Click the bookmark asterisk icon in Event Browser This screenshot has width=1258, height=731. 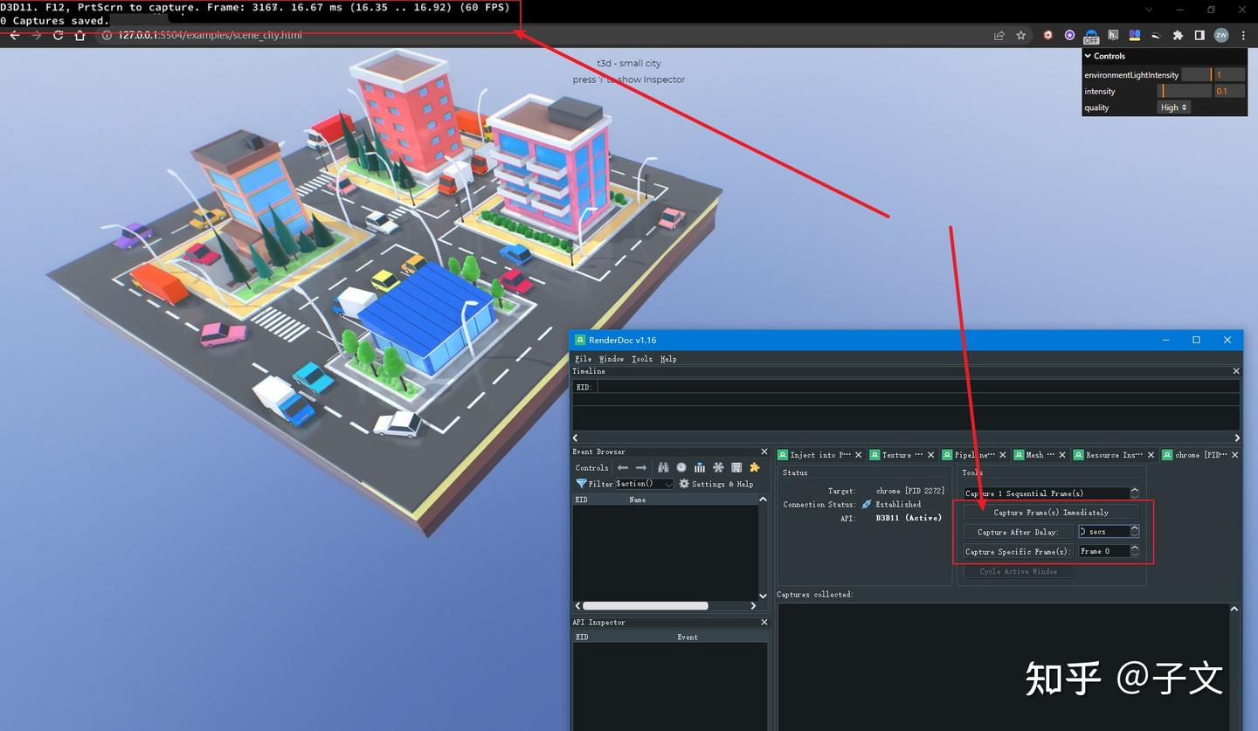(718, 467)
